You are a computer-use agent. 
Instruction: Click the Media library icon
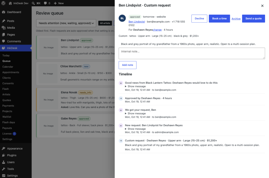tap(3, 28)
